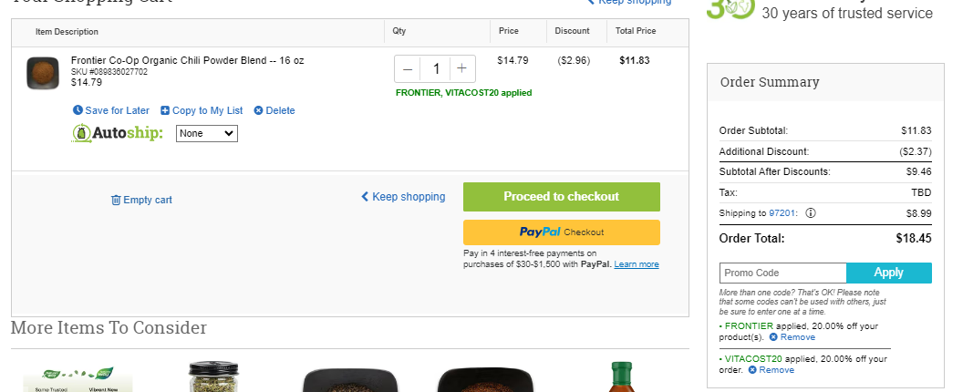Open chili powder product thumbnail
This screenshot has width=963, height=392.
43,73
